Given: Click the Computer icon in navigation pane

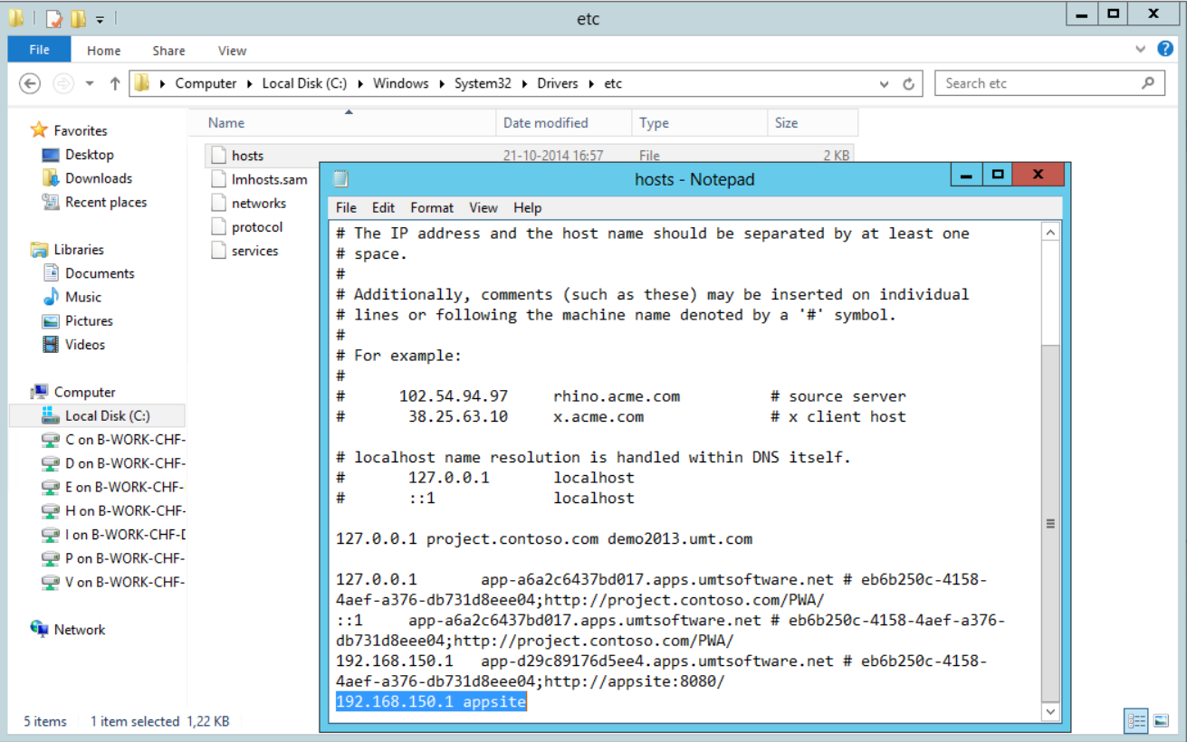Looking at the screenshot, I should (x=39, y=392).
